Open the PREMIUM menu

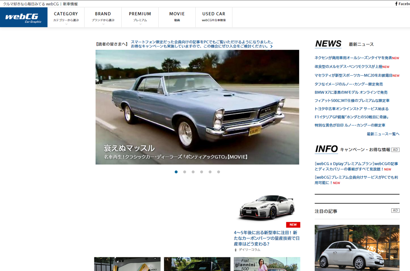140,17
